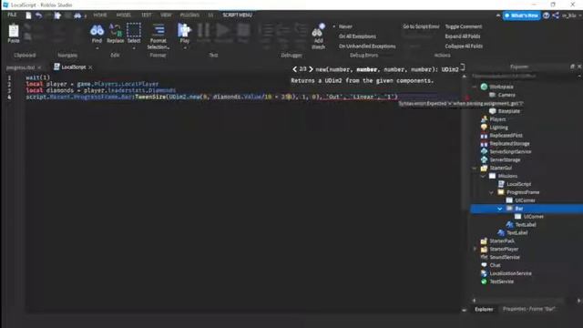Click Add Watch debugger icon
583x328 pixels.
tap(318, 36)
